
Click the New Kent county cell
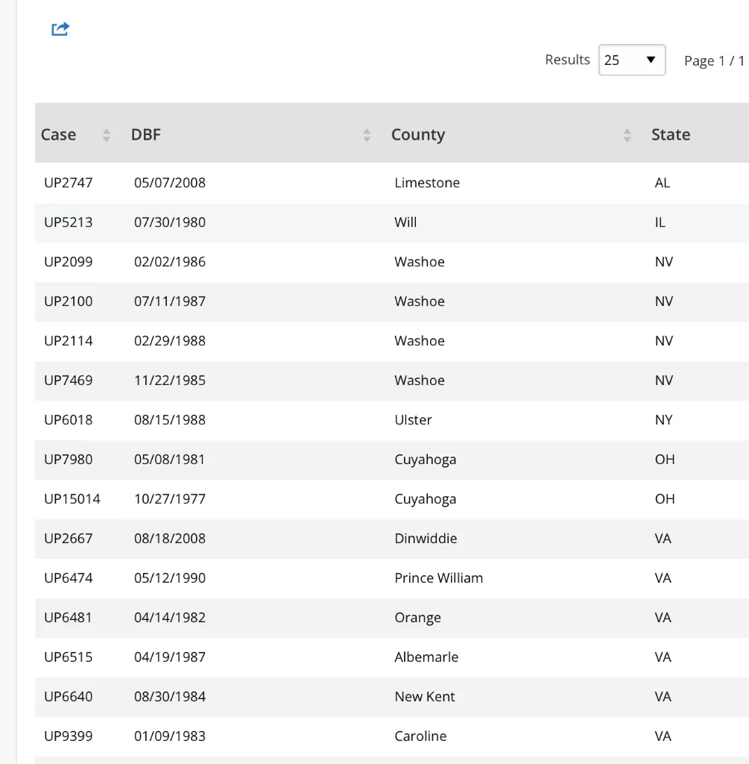click(425, 697)
